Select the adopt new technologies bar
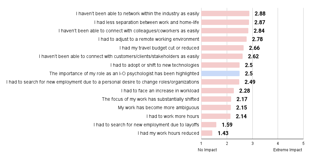 click(x=220, y=65)
